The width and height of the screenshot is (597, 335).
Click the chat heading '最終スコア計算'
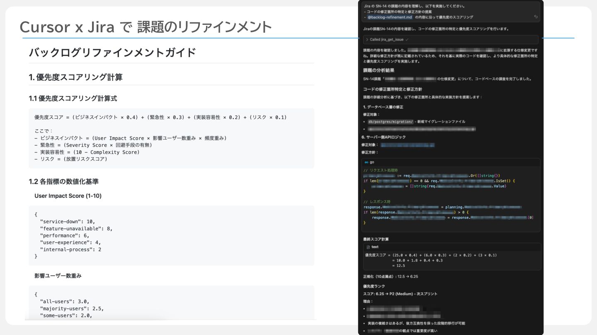tap(376, 239)
